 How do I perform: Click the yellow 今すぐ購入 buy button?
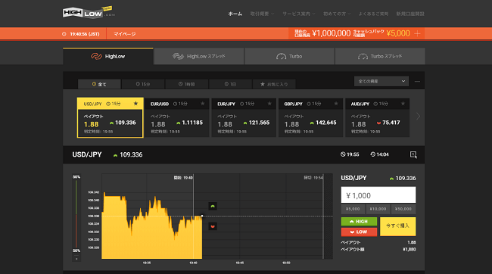(397, 226)
